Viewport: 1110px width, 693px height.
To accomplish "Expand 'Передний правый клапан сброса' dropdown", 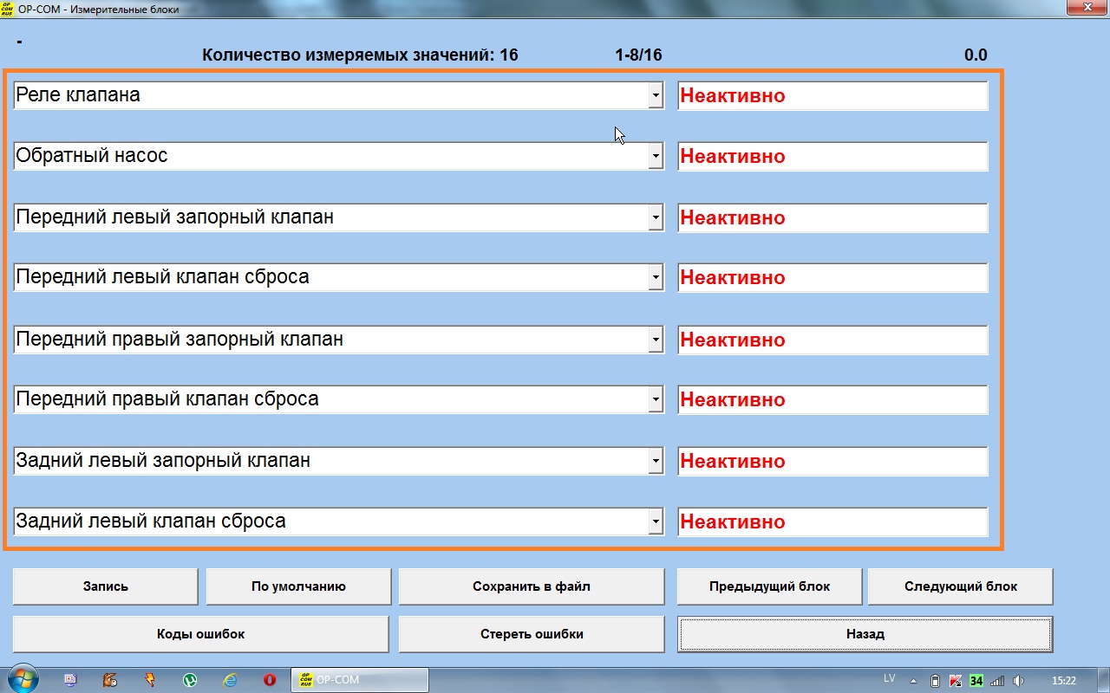I will click(656, 400).
